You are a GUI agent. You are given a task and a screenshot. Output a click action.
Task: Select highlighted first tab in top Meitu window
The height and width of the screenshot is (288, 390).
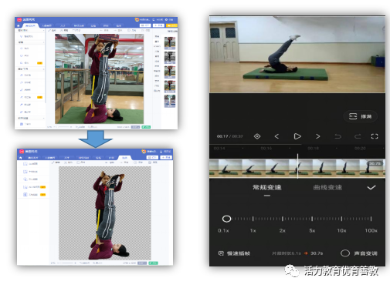30,25
